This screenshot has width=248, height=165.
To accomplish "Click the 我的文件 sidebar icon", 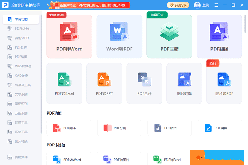I will point(10,157).
